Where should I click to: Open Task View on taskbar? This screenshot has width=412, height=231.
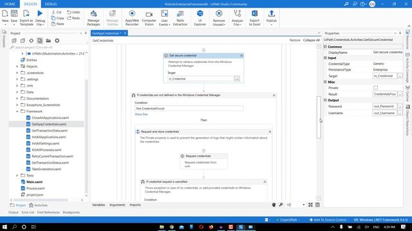click(x=33, y=227)
